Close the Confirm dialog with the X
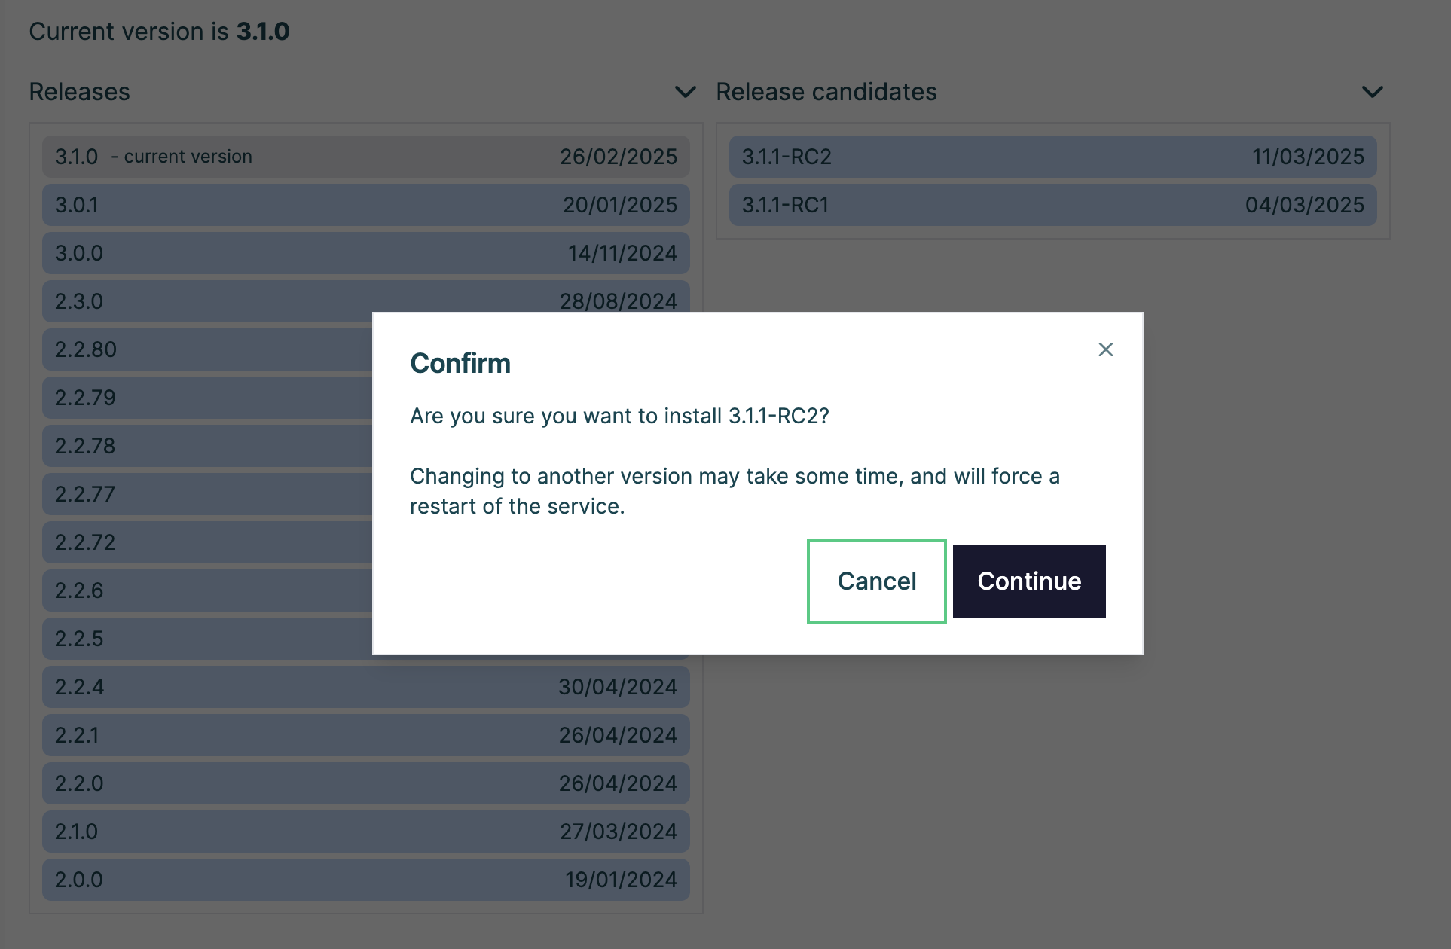 [x=1105, y=349]
